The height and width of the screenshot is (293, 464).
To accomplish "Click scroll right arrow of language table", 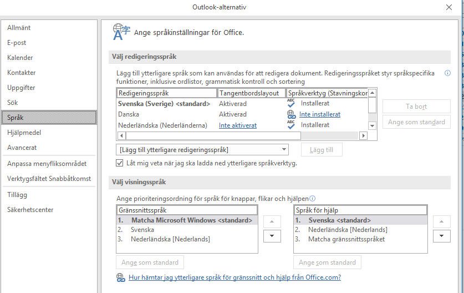I will pyautogui.click(x=364, y=136).
